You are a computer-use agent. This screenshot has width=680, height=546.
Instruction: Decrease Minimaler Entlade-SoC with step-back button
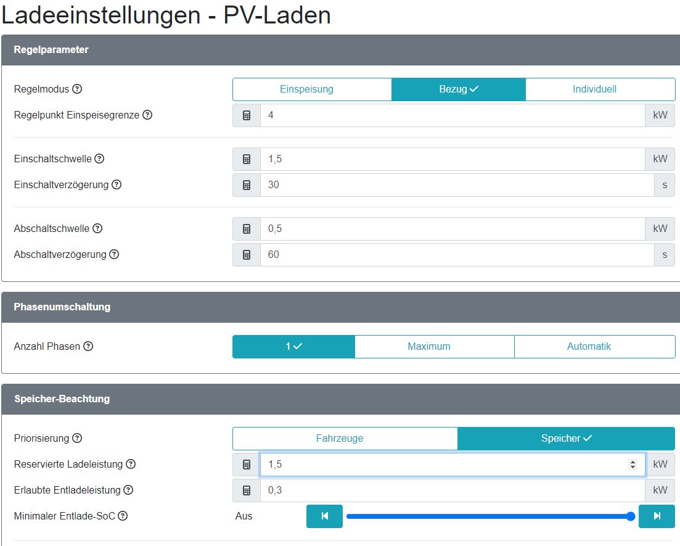click(324, 516)
